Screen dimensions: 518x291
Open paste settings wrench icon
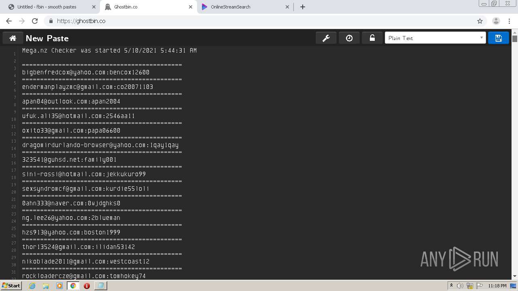(x=326, y=38)
